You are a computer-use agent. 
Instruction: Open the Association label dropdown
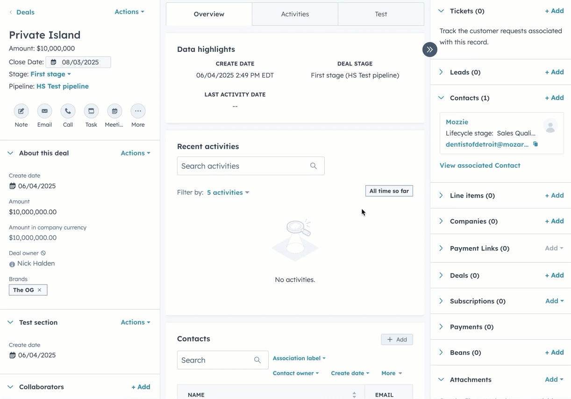coord(299,358)
